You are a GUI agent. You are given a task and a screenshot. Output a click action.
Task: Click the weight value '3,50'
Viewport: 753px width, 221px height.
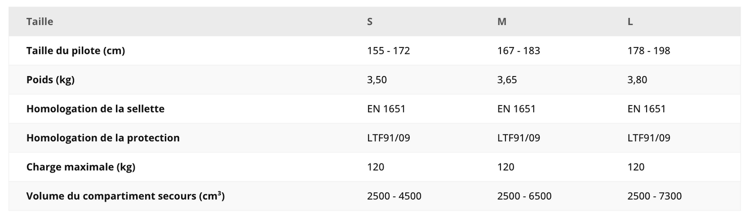pos(377,79)
